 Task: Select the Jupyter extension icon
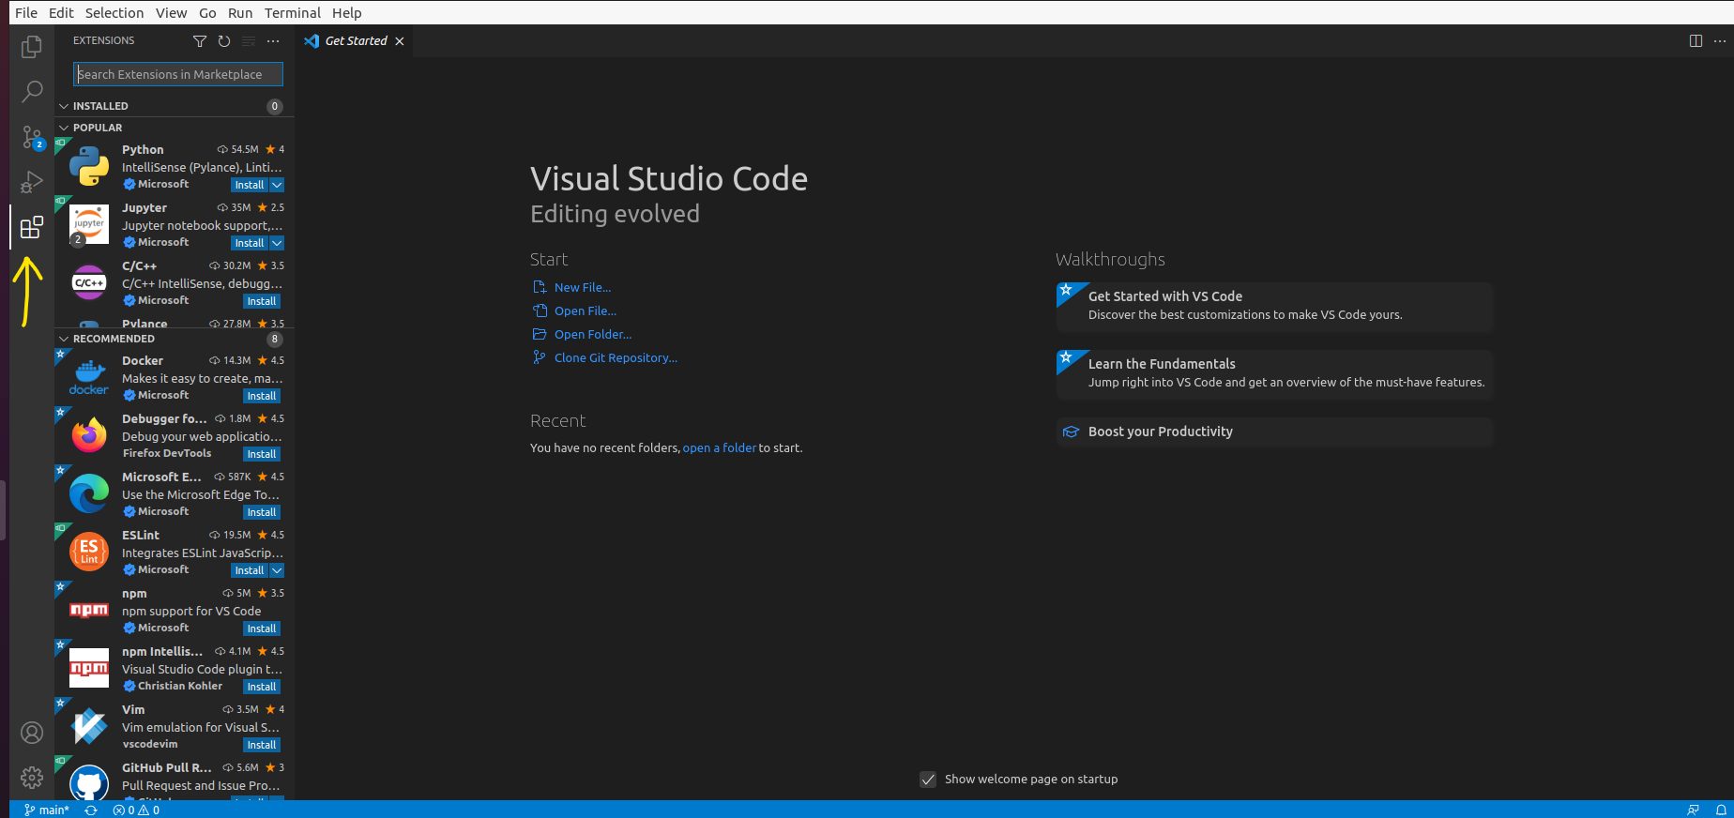coord(89,224)
